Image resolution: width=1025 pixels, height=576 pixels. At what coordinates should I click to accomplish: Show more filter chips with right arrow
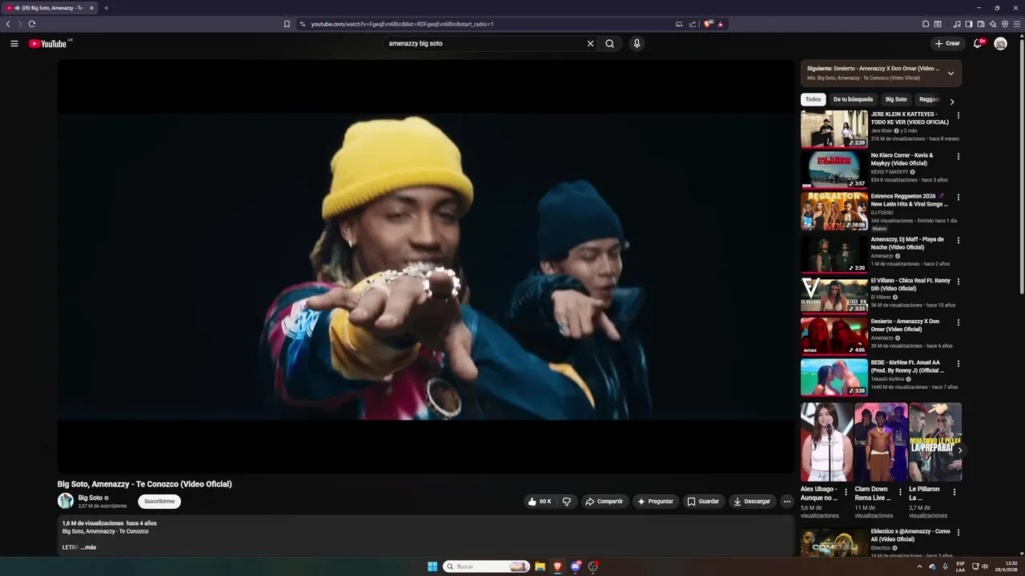(x=951, y=102)
